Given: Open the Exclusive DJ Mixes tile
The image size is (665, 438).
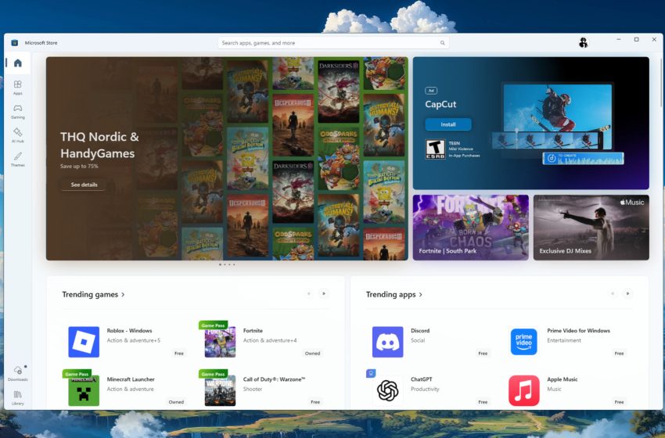Looking at the screenshot, I should tap(591, 228).
